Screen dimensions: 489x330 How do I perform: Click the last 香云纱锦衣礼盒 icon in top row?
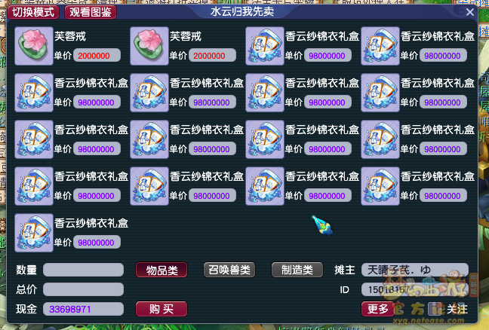tap(380, 46)
